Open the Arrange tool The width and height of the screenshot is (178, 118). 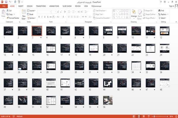[x=134, y=14]
